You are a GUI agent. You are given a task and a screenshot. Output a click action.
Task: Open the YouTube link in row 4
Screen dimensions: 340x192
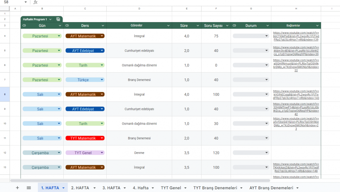pyautogui.click(x=296, y=36)
